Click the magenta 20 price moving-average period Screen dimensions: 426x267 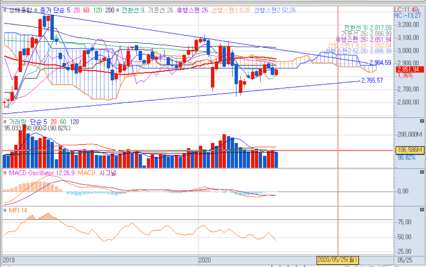(77, 11)
